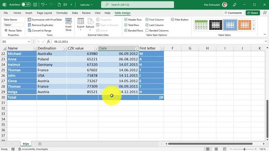Select the trips sheet tab
The height and width of the screenshot is (151, 269).
click(x=26, y=144)
